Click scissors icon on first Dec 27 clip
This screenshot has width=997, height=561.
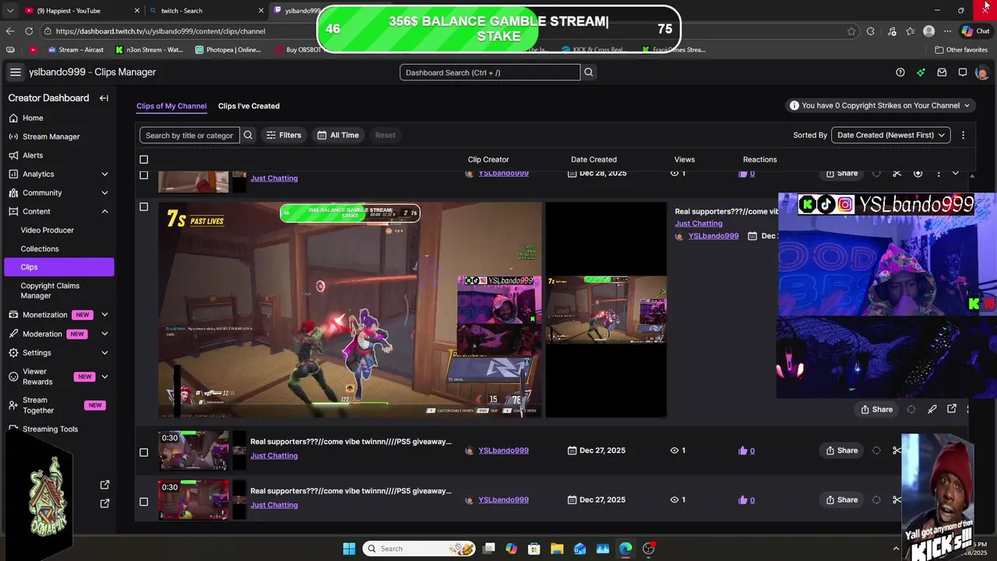tap(897, 450)
